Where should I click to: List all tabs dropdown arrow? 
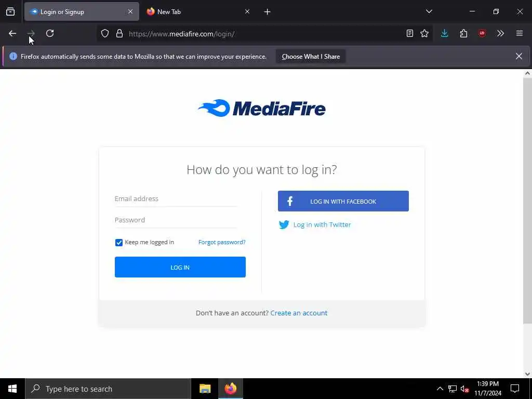point(429,11)
